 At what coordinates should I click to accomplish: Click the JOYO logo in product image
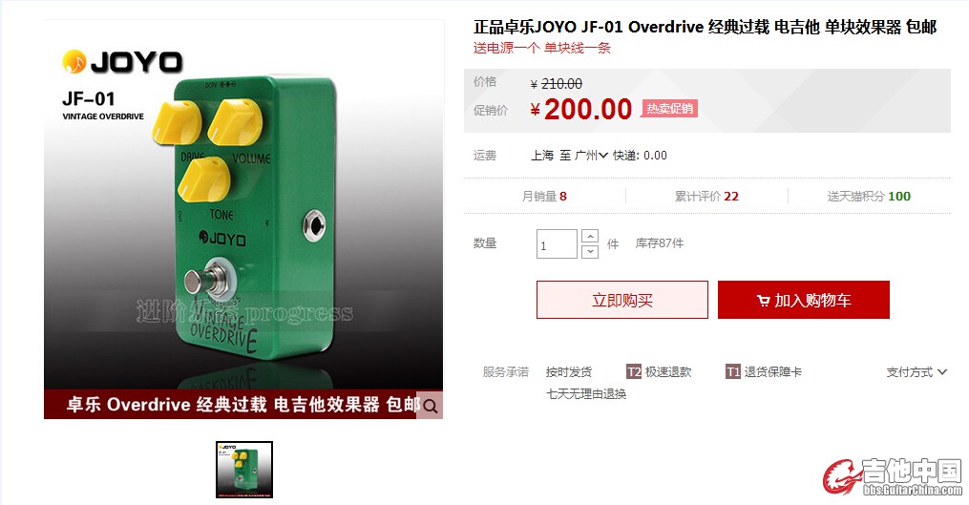(x=122, y=62)
